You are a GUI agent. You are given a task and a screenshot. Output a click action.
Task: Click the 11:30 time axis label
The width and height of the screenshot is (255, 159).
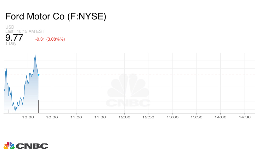[x=100, y=117]
